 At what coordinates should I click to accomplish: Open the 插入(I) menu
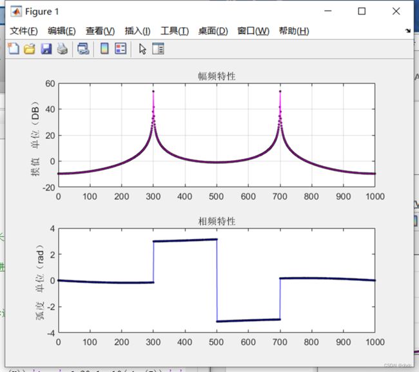137,31
